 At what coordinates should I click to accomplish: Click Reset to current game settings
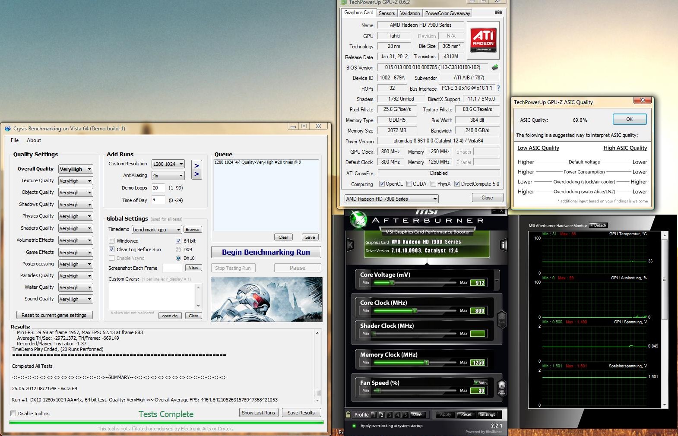(x=54, y=315)
